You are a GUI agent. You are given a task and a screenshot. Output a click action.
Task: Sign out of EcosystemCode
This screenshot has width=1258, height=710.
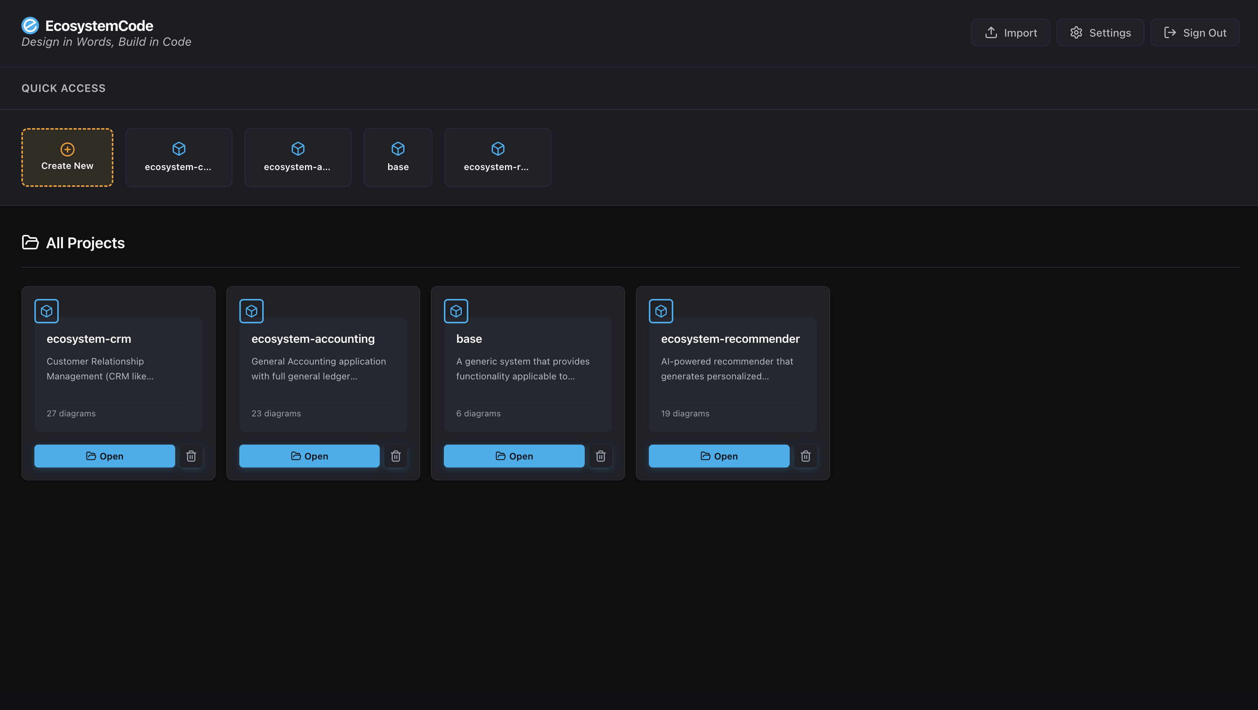pos(1195,32)
